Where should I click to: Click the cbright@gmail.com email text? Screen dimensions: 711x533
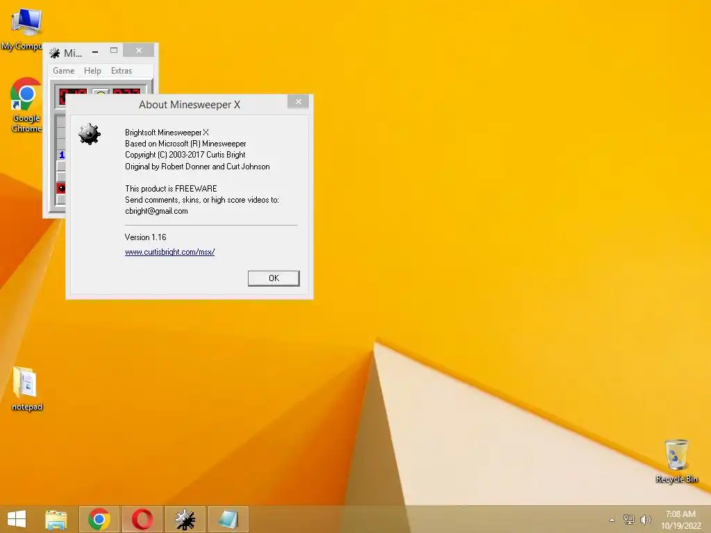coord(156,211)
